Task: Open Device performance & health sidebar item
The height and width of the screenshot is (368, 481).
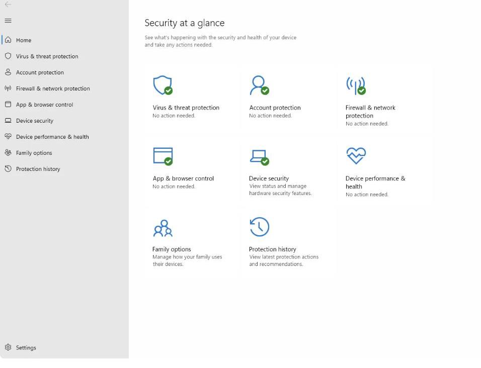Action: (x=52, y=137)
